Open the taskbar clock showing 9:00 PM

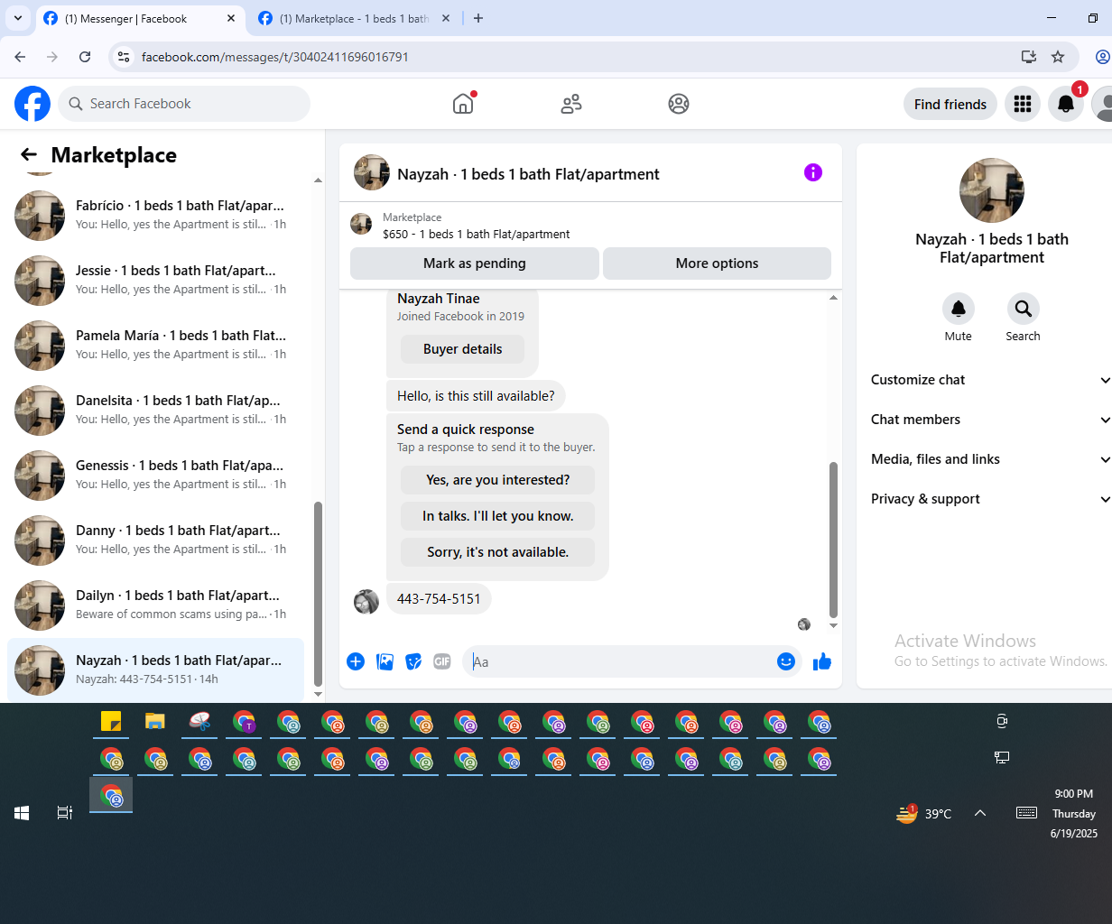coord(1074,813)
